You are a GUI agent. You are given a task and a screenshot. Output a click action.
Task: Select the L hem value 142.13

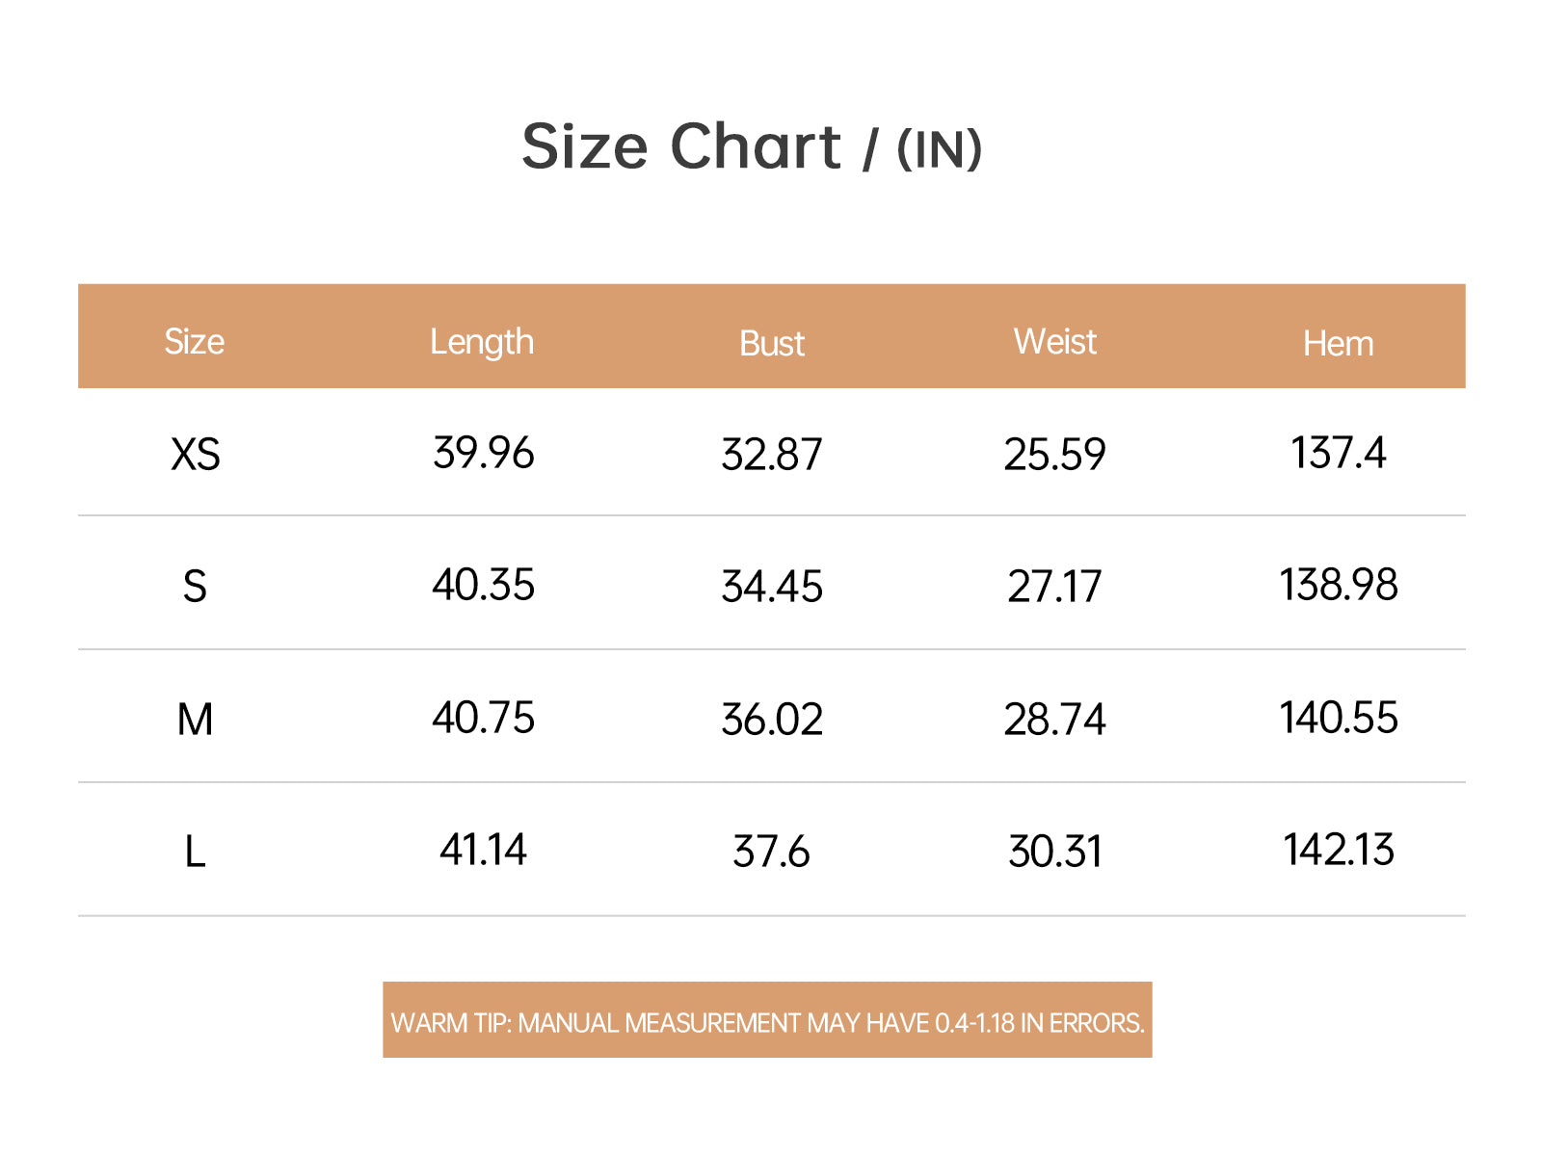(1339, 850)
